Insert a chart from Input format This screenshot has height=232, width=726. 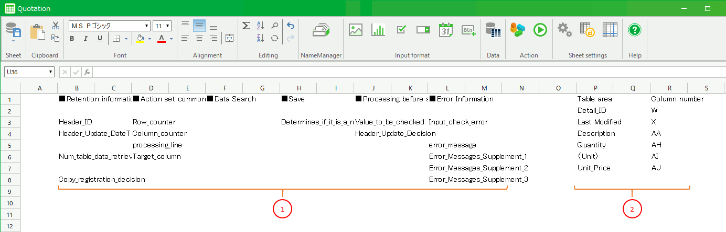pyautogui.click(x=378, y=30)
